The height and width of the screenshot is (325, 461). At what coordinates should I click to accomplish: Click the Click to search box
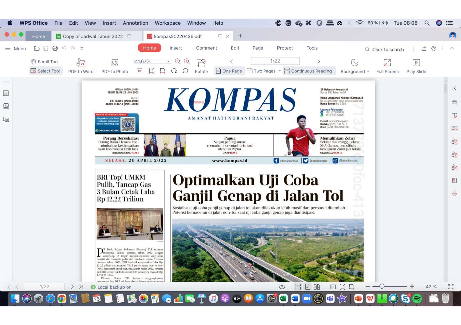click(x=384, y=49)
